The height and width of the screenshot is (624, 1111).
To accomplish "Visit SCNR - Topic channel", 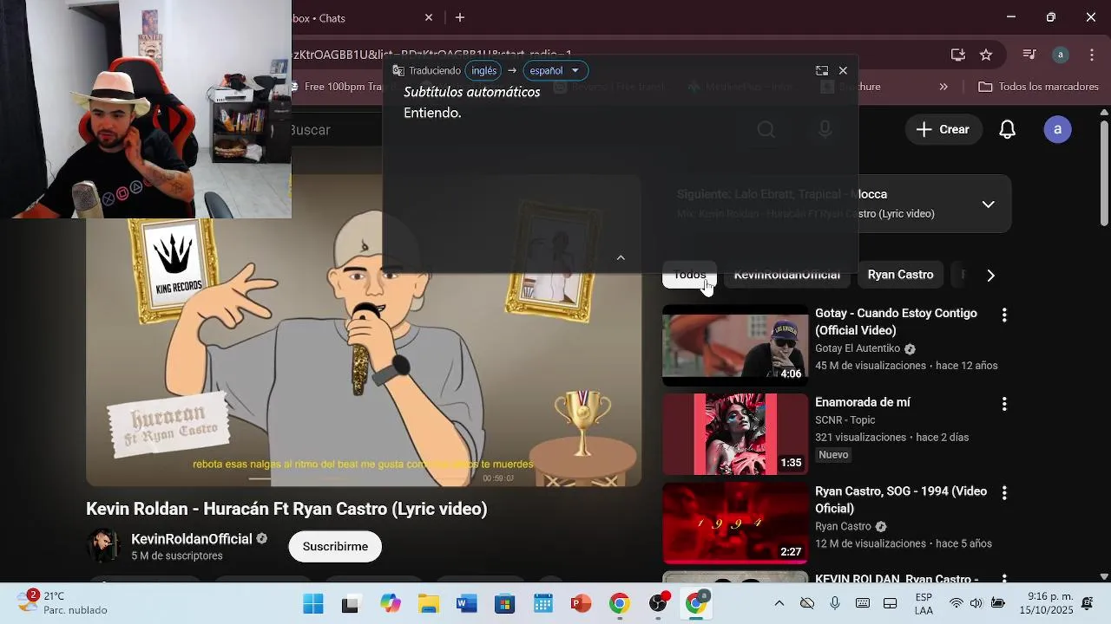I will [x=845, y=420].
